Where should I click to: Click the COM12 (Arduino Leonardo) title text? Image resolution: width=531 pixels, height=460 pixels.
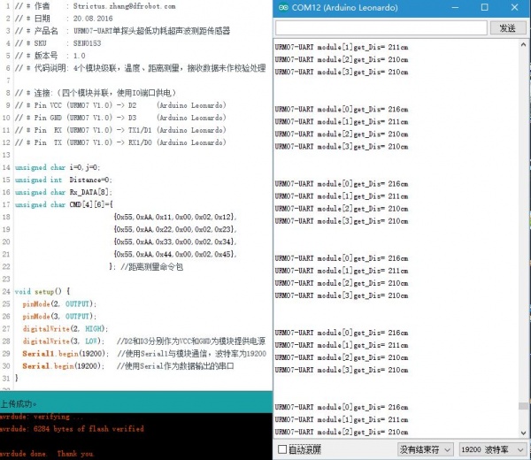pos(345,7)
